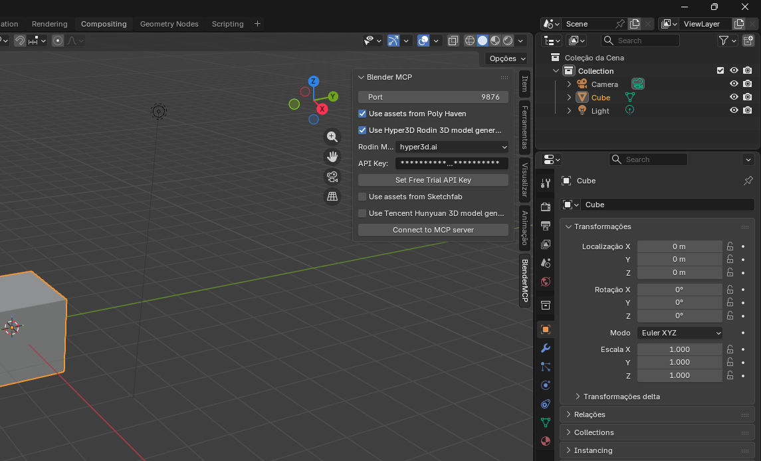Switch to material preview shading
761x461 pixels.
click(x=495, y=41)
